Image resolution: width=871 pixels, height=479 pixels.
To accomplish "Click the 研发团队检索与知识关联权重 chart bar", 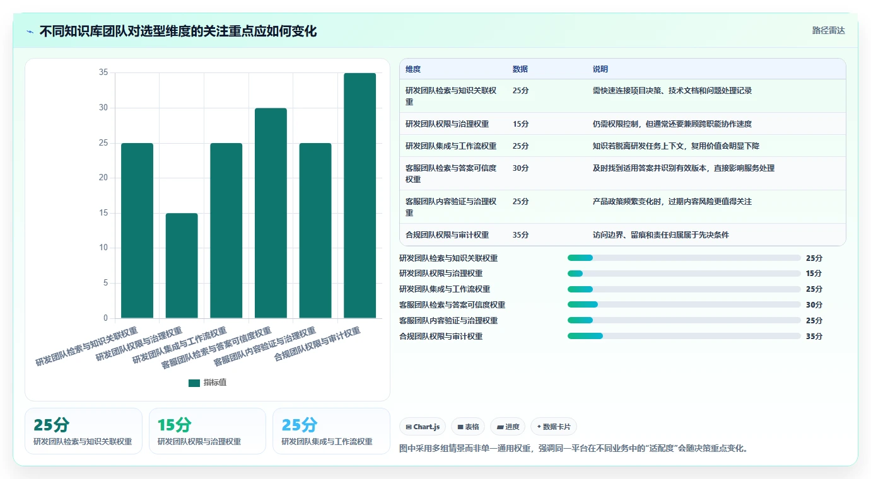I will click(x=137, y=231).
